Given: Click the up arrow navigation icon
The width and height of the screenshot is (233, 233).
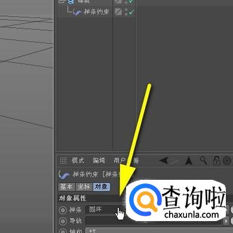Looking at the screenshot, I should tap(189, 161).
